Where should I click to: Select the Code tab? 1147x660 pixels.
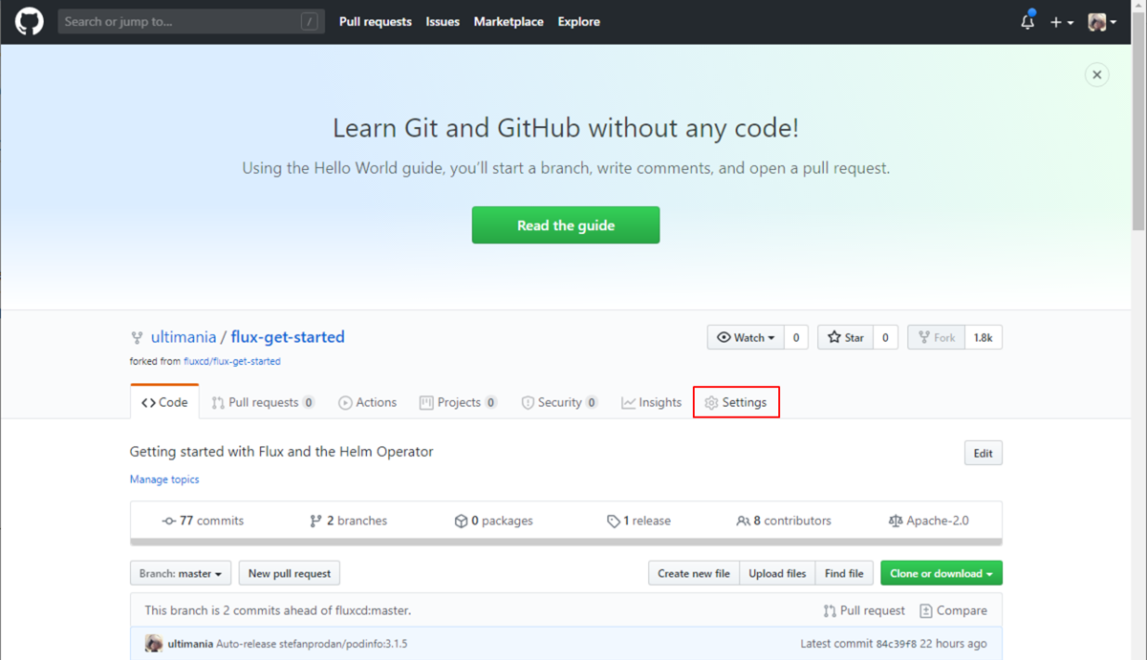pyautogui.click(x=164, y=402)
